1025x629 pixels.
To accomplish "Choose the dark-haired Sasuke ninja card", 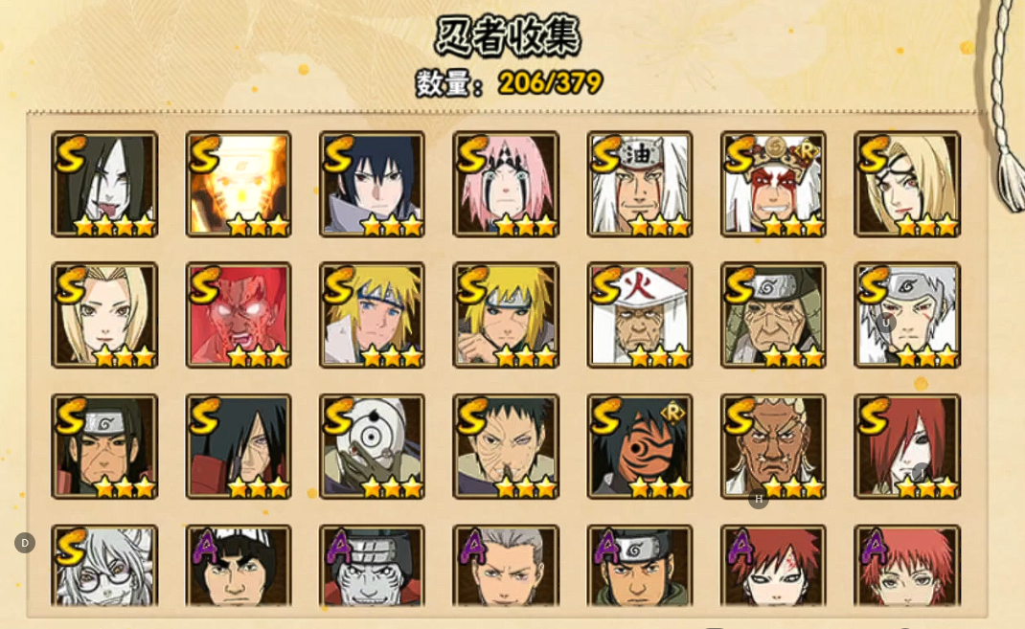I will (372, 184).
